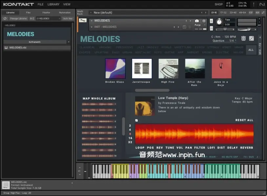Click the small randomize icon above waveform
The height and width of the screenshot is (196, 267).
click(136, 121)
